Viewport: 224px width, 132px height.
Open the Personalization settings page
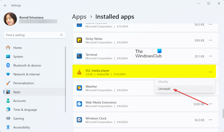click(23, 83)
